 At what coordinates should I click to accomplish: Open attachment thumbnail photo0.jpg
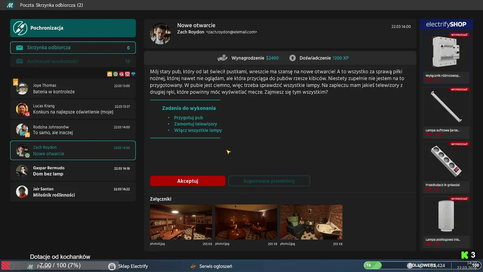pos(181,222)
